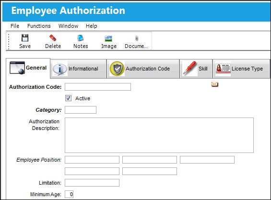Open the Functions menu
271x200 pixels.
pos(39,26)
